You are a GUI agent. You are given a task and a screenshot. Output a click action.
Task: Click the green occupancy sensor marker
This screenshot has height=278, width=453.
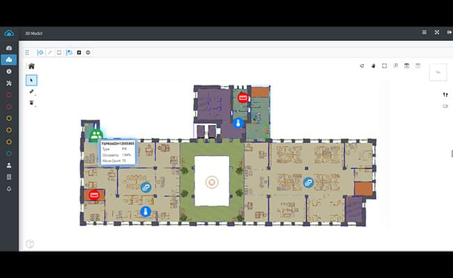(95, 135)
